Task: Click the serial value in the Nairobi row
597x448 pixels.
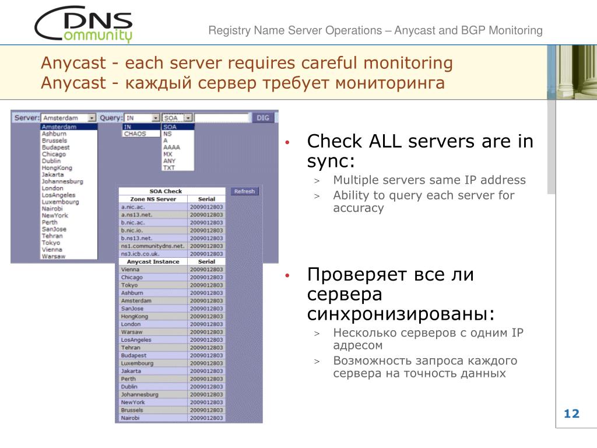Action: point(206,418)
